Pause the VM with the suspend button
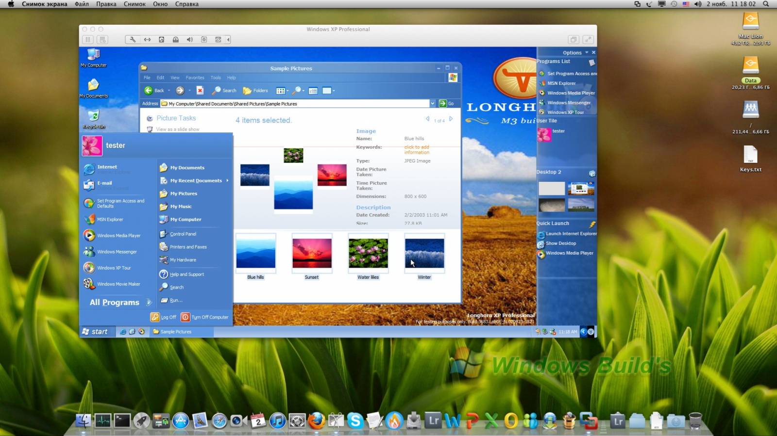 (88, 40)
